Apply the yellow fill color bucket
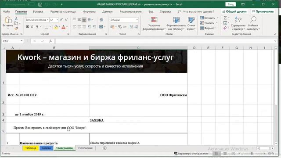The image size is (281, 158). tap(56, 27)
